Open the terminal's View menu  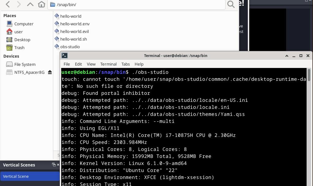91,64
